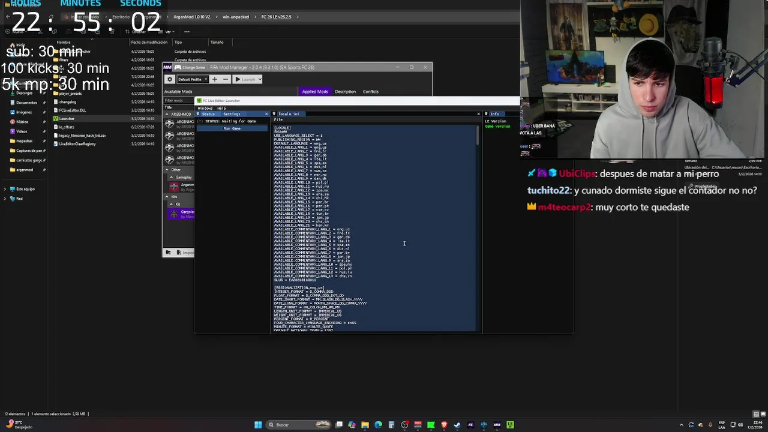This screenshot has width=768, height=432.
Task: Click the taskbar Buscar search box
Action: (299, 425)
